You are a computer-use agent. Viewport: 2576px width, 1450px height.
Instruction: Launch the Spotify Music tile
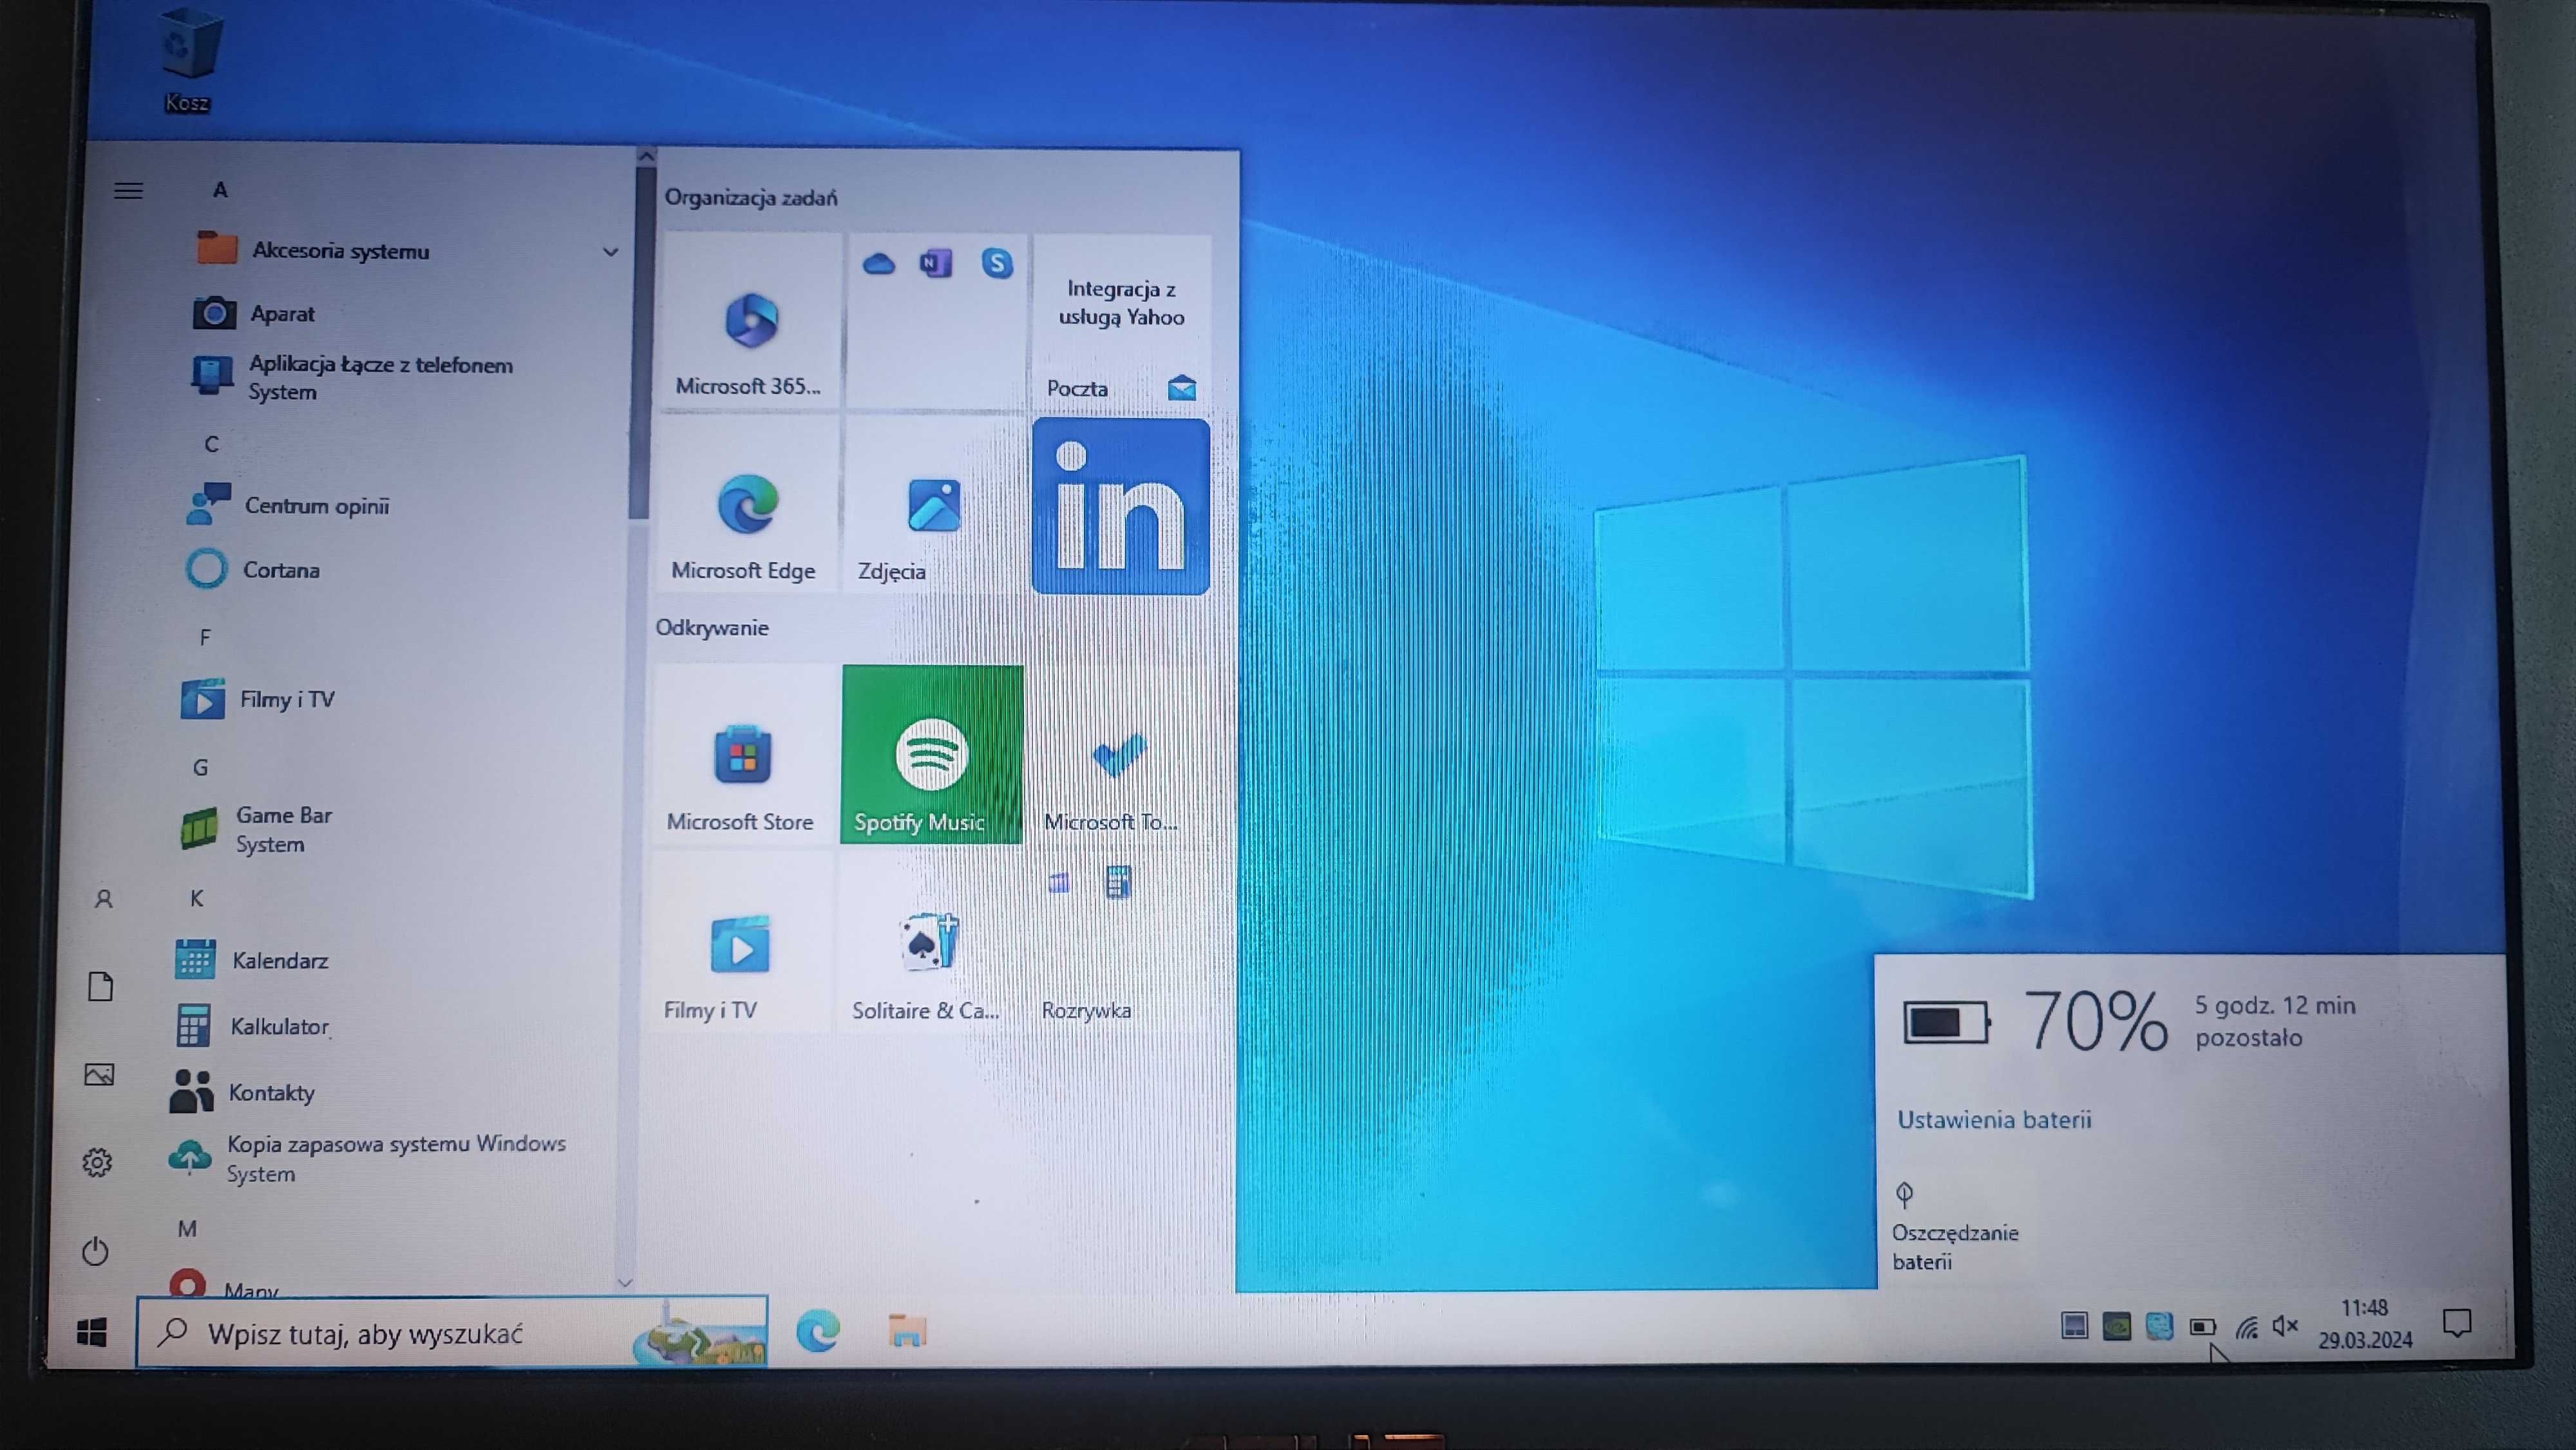932,754
